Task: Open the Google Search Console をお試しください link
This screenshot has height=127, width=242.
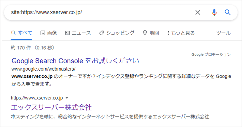Action: [75, 61]
